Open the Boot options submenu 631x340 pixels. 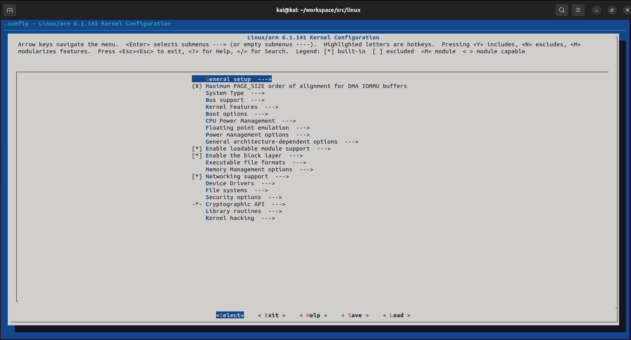click(237, 114)
